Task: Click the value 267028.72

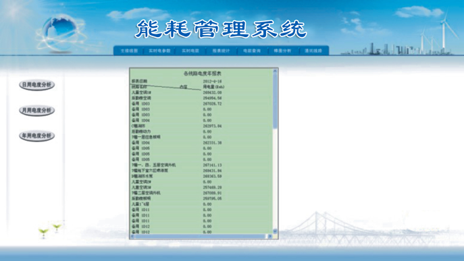Action: [x=213, y=104]
